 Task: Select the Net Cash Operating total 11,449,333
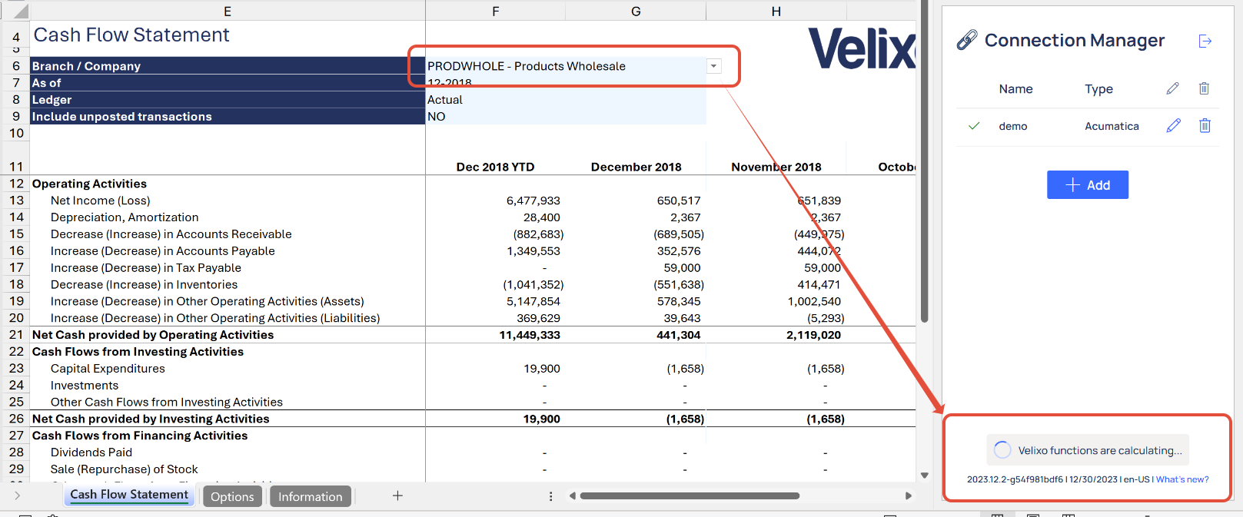coord(530,335)
